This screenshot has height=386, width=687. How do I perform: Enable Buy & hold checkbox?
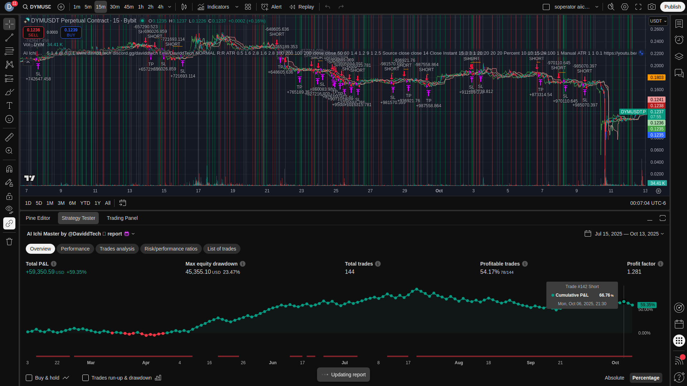tap(29, 378)
